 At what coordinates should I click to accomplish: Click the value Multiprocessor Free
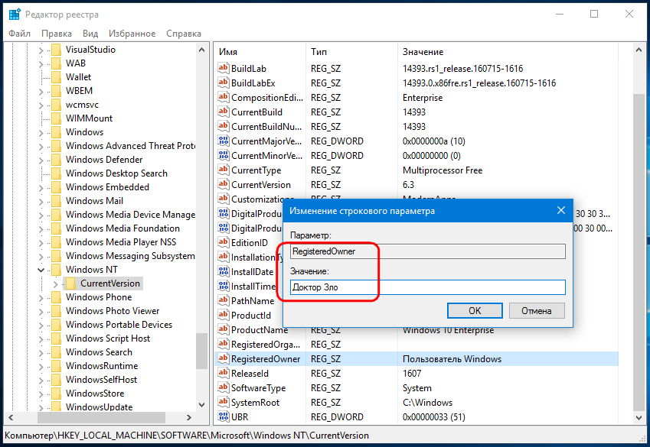pyautogui.click(x=443, y=170)
